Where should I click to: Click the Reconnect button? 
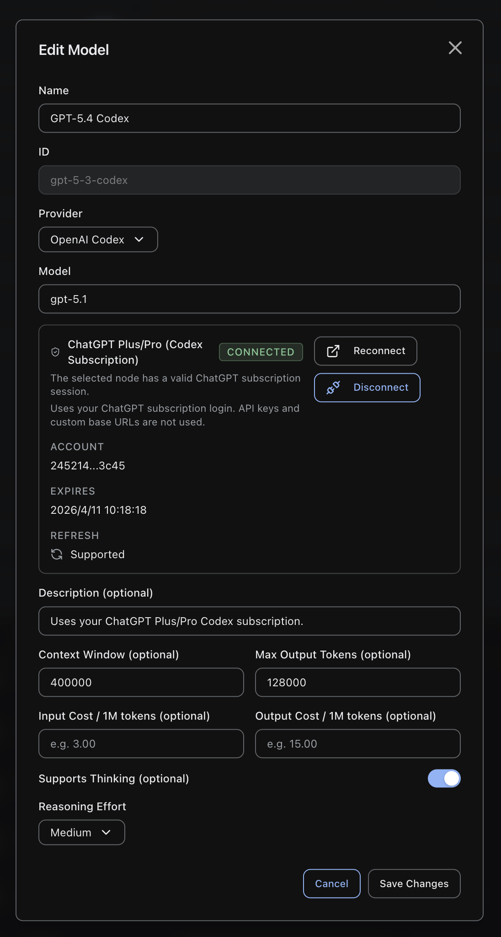[x=365, y=351]
